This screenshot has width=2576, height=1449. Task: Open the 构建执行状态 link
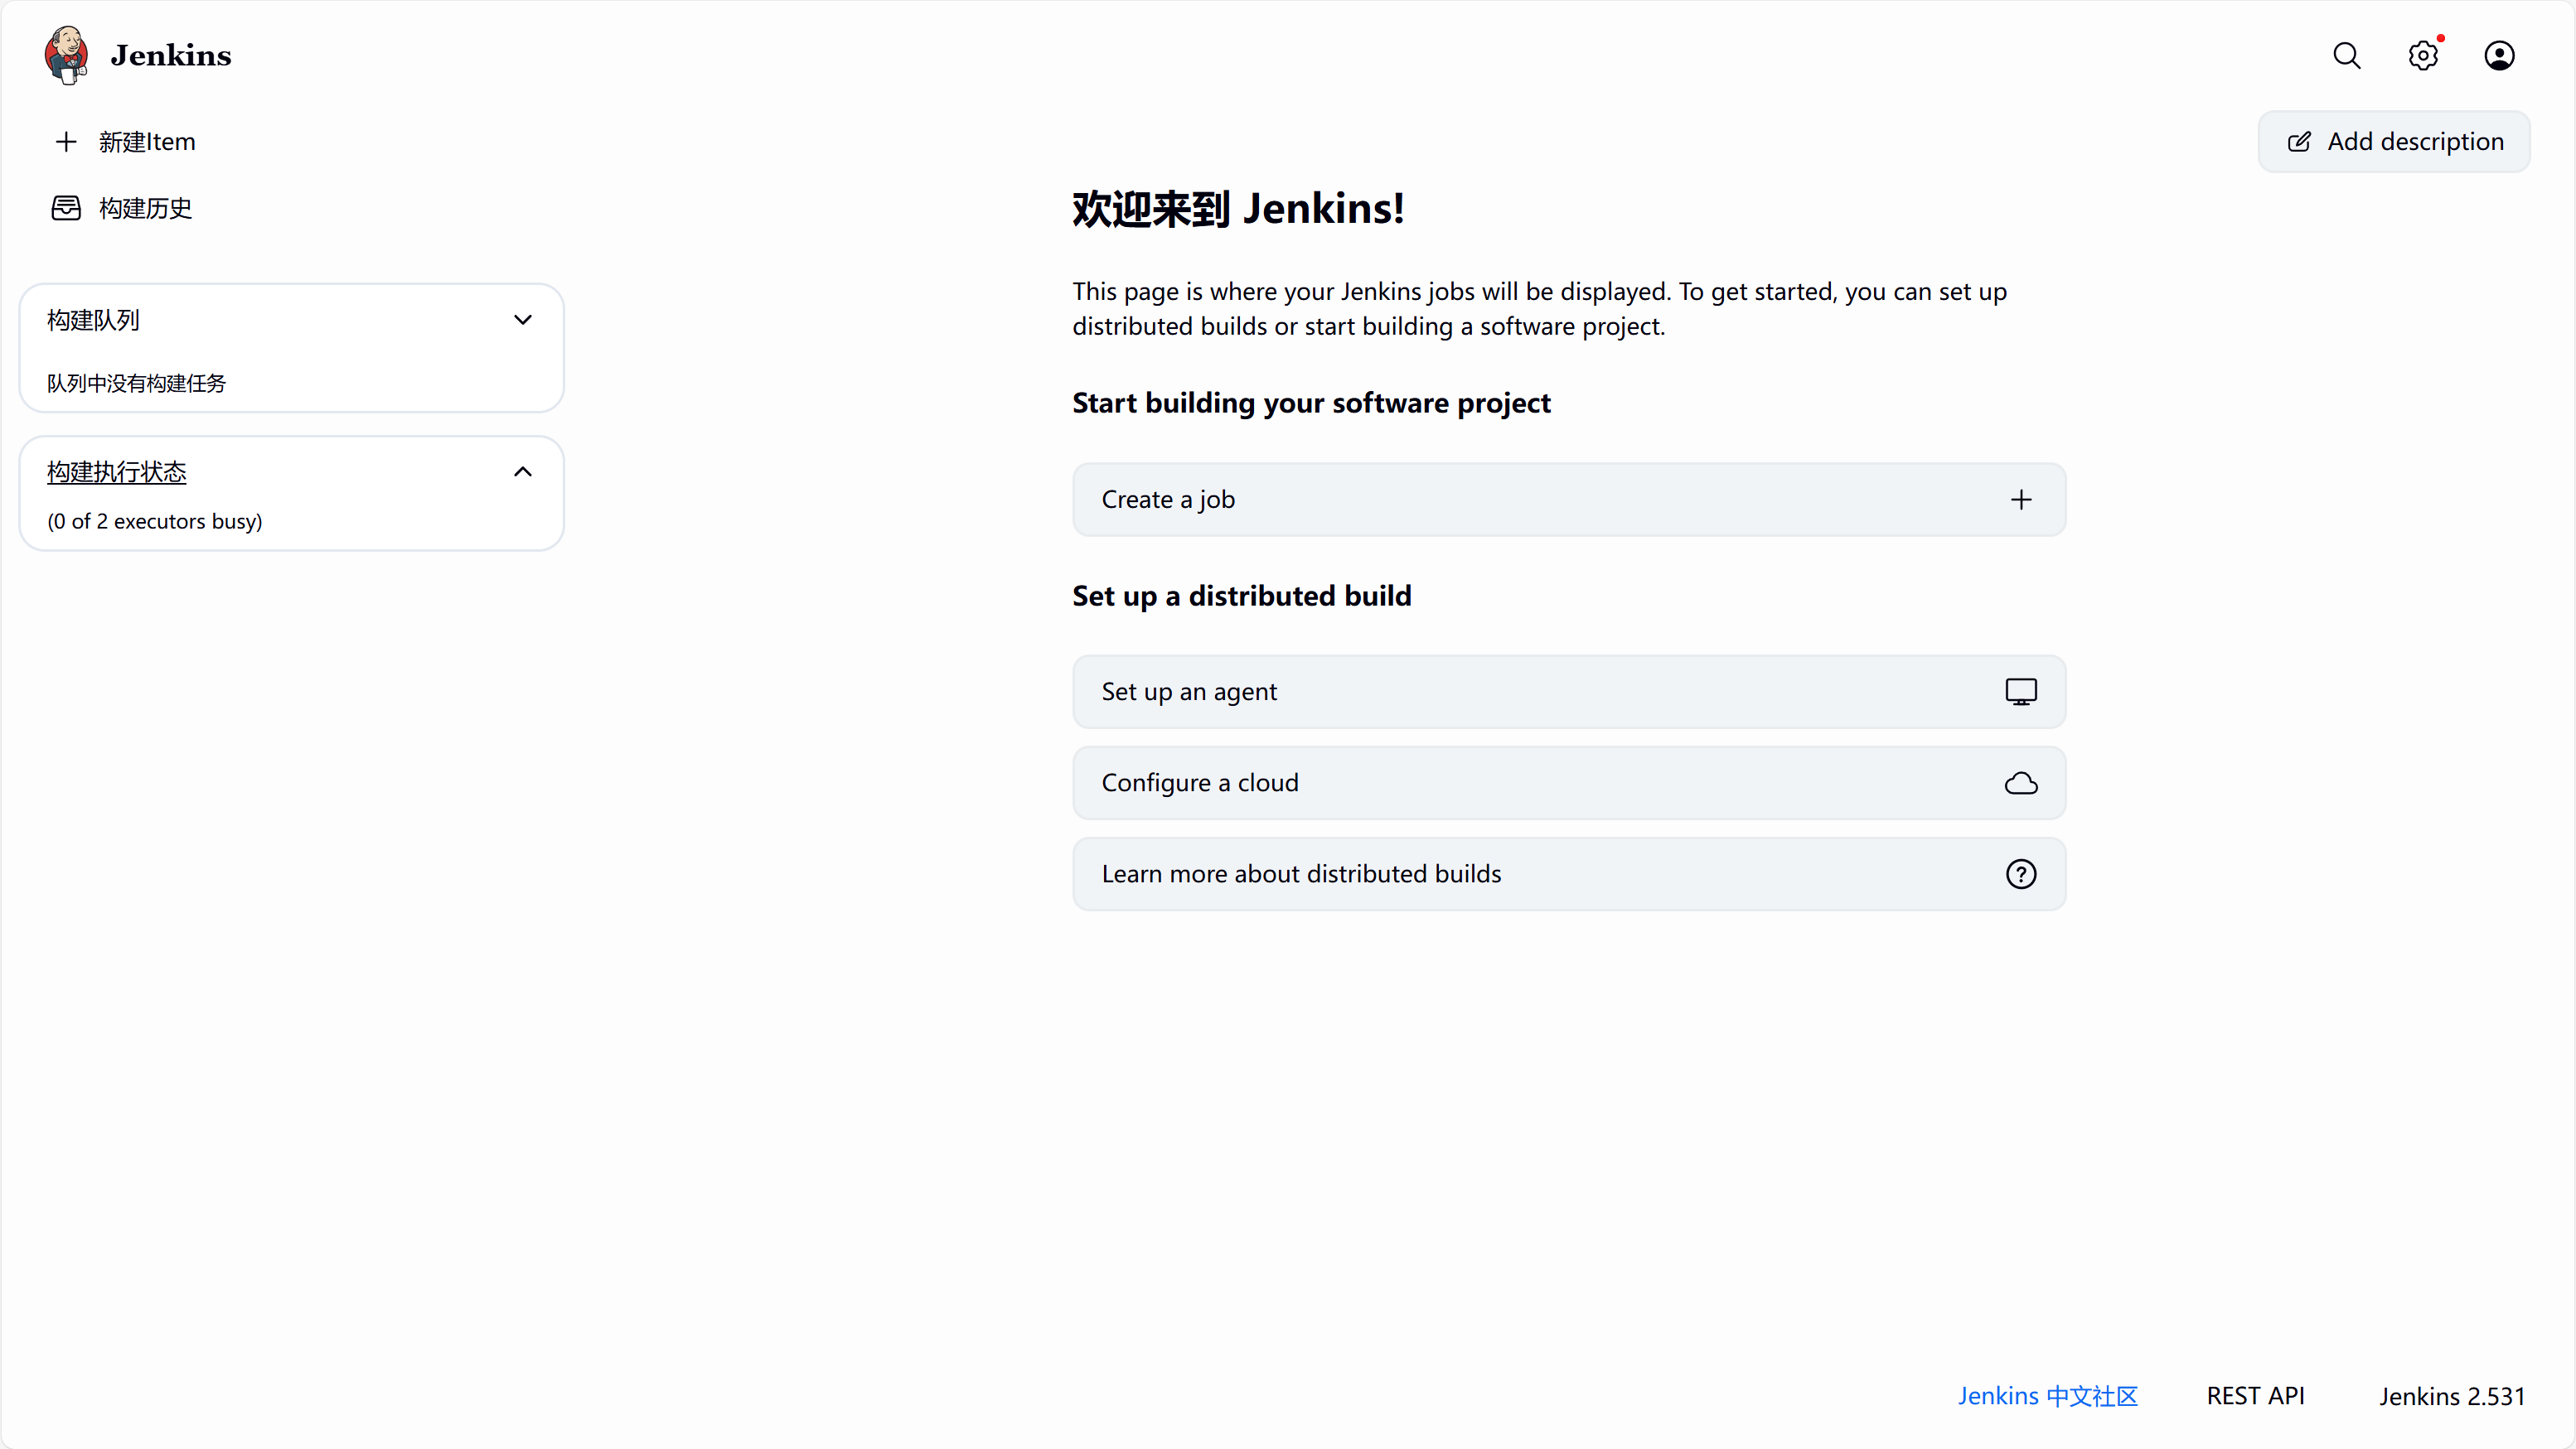117,471
